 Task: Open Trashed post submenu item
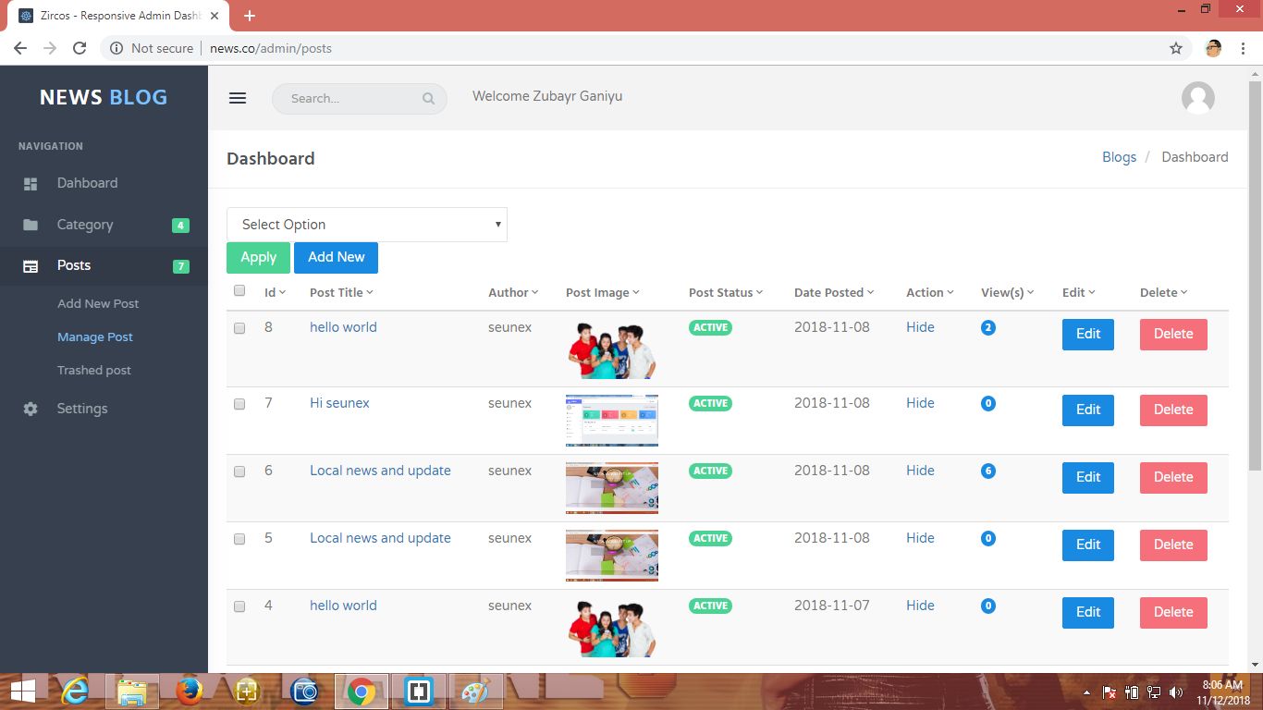(94, 370)
